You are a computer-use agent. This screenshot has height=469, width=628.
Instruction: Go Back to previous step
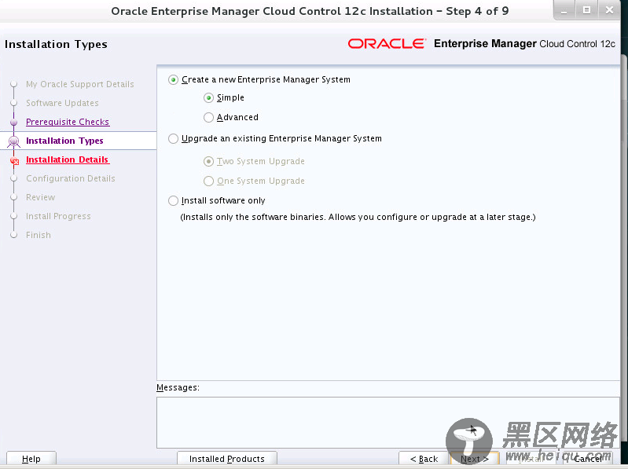(x=424, y=459)
